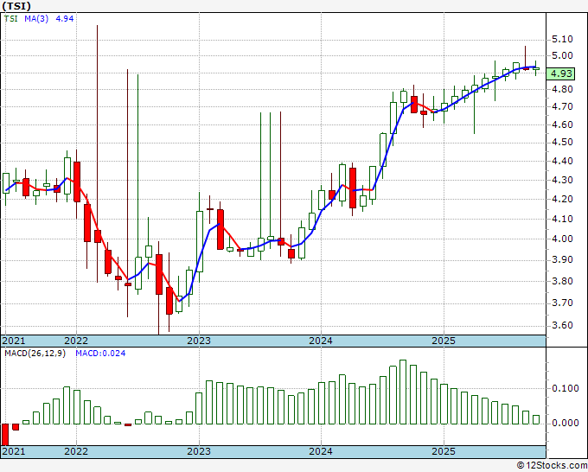588x472 pixels.
Task: Click the large red candlestick at start of 2022
Action: click(x=77, y=182)
